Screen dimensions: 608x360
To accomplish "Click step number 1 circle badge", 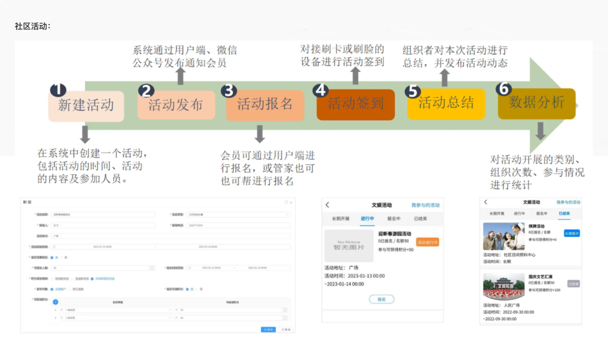I will pos(58,90).
